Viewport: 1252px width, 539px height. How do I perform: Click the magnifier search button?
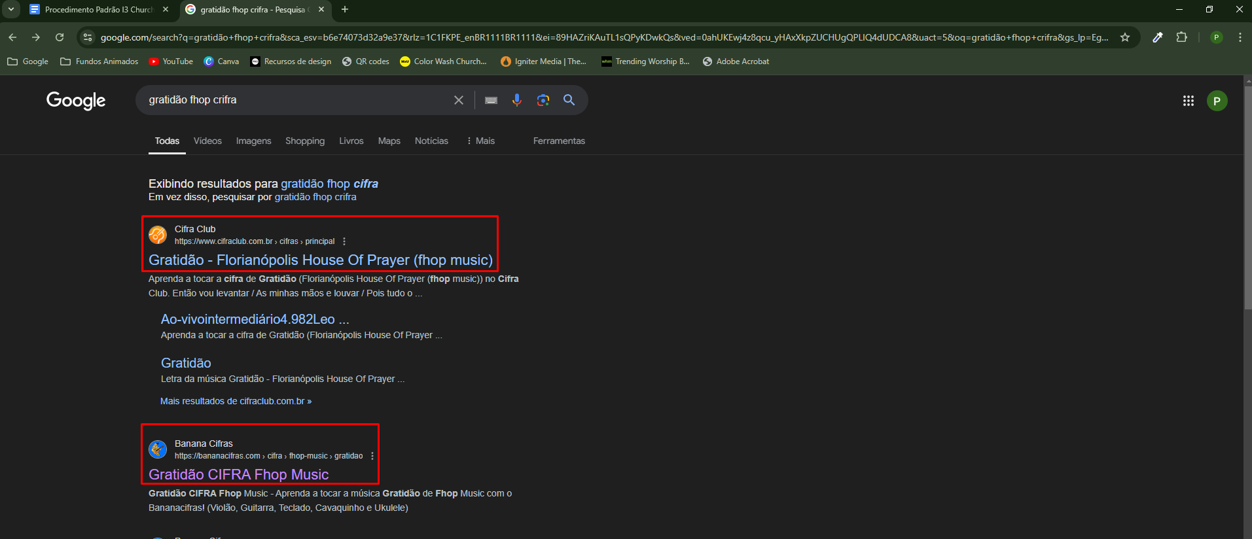569,100
